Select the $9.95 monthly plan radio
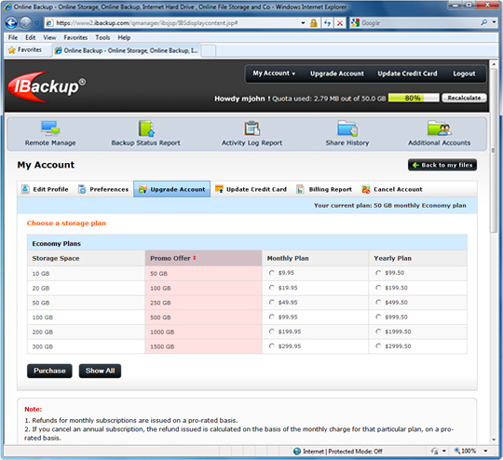Screen dimensions: 503x460 272,273
